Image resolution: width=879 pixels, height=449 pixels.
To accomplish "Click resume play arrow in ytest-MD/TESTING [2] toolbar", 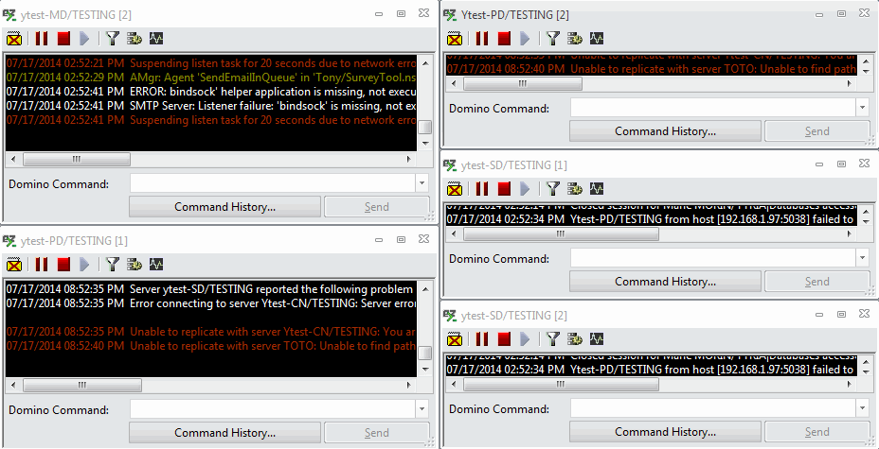I will [85, 39].
